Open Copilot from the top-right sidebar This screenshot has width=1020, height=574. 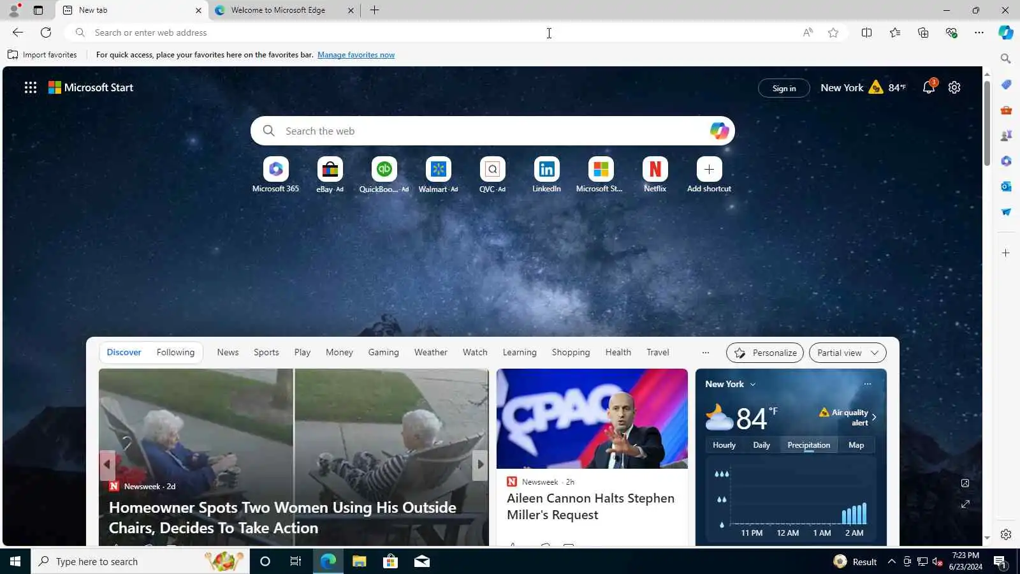pyautogui.click(x=1006, y=33)
